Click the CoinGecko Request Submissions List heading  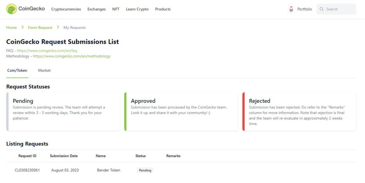63,42
